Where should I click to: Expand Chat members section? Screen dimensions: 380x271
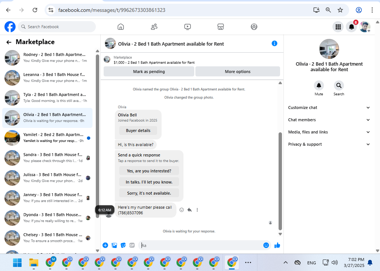329,120
